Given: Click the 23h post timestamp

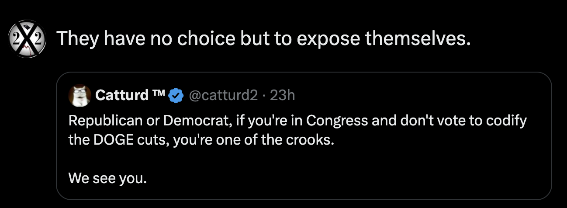Looking at the screenshot, I should [283, 95].
